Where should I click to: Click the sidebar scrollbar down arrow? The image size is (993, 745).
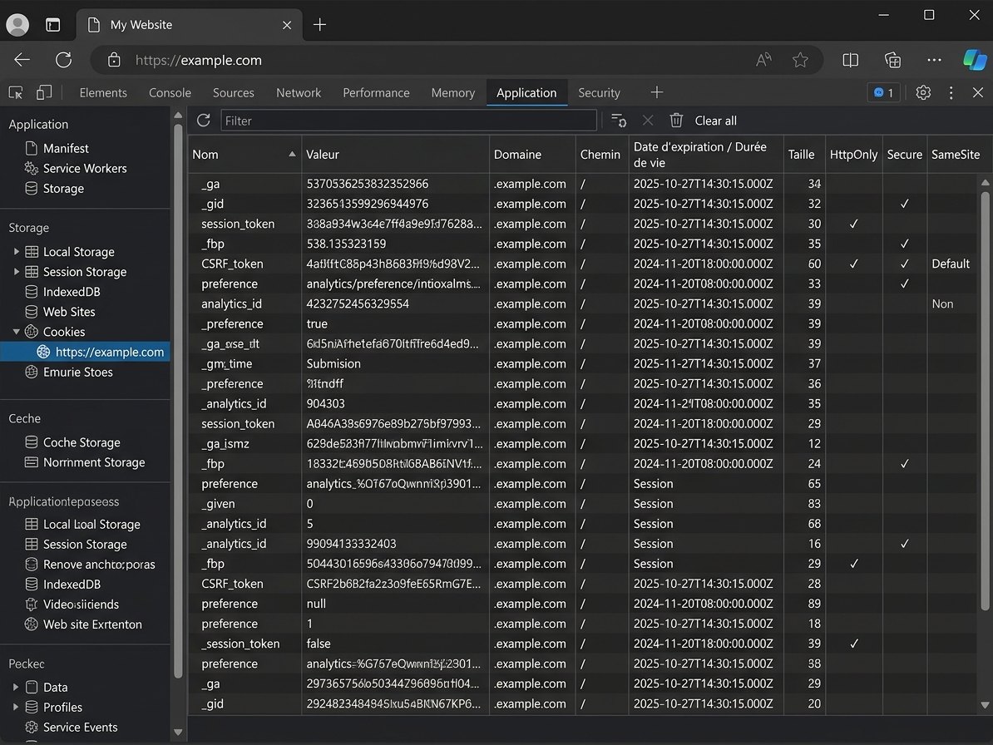tap(178, 733)
